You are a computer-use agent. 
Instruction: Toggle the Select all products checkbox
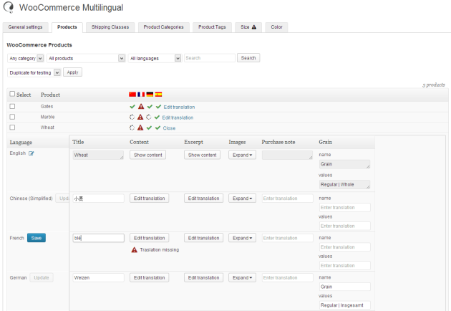[12, 94]
